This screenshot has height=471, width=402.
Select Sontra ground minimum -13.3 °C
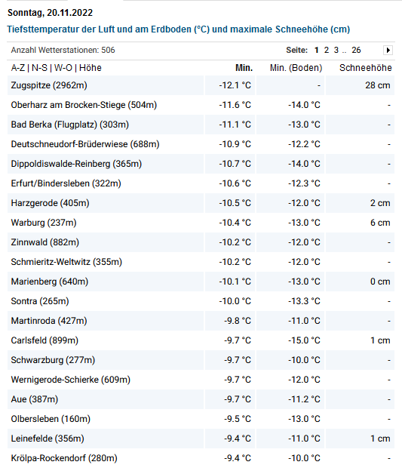point(304,301)
